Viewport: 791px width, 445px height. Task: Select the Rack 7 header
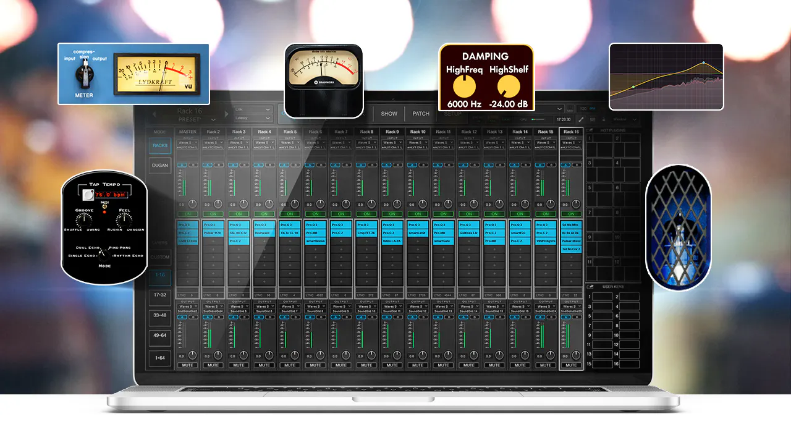click(x=341, y=132)
